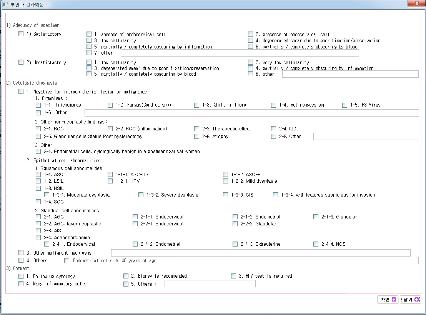Select the Fungus (Candida spp) checkbox

pyautogui.click(x=110, y=105)
